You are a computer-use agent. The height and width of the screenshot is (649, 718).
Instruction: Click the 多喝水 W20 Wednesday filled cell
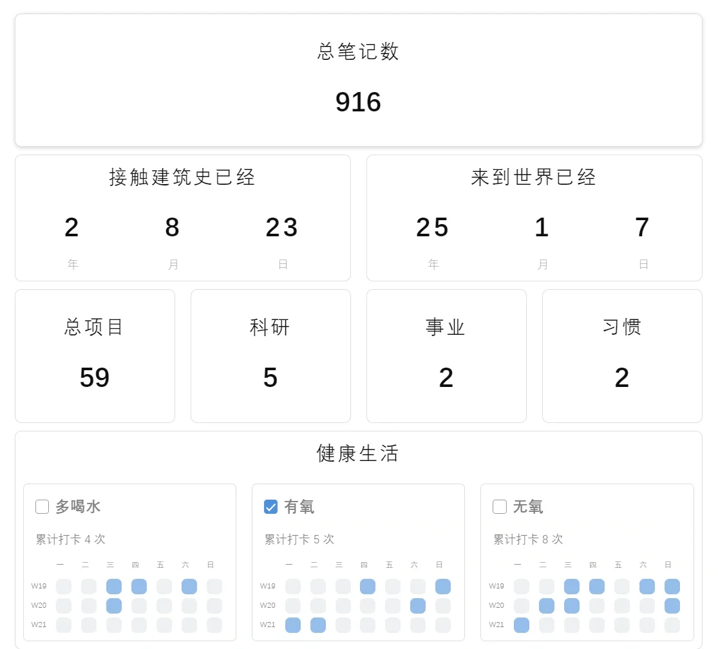click(114, 605)
